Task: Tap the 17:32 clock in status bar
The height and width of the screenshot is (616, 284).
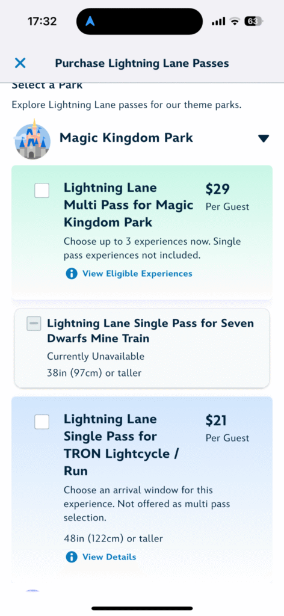Action: (x=42, y=21)
